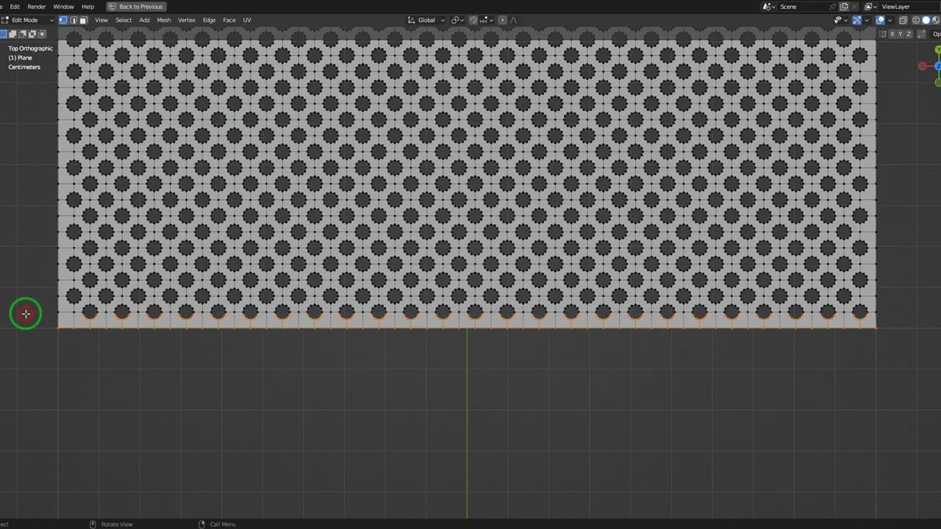Pin the scene to workspace

(832, 7)
